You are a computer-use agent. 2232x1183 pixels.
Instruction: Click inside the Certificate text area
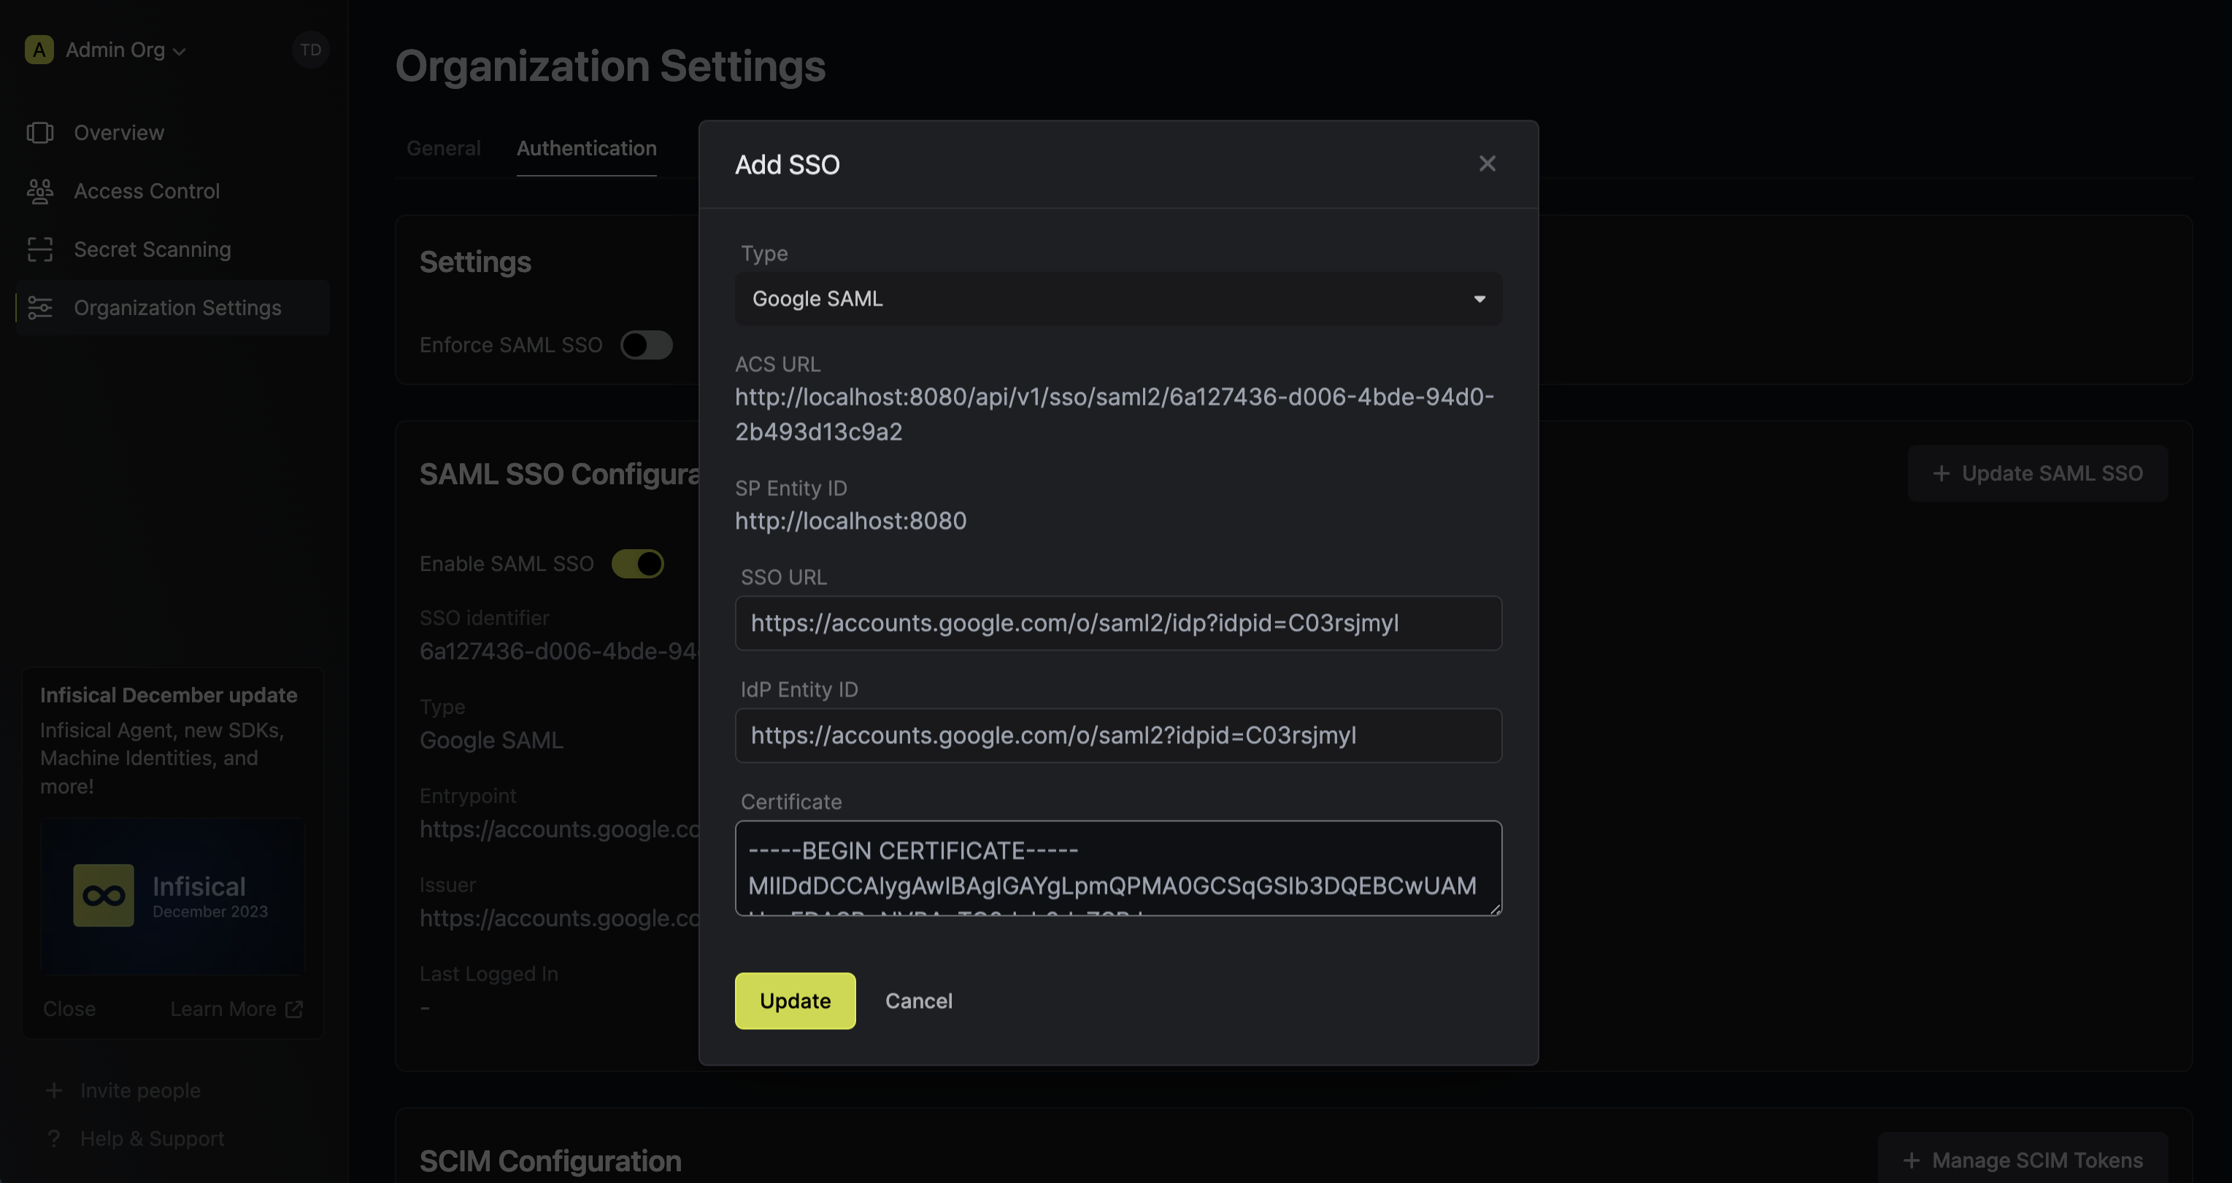click(1117, 868)
